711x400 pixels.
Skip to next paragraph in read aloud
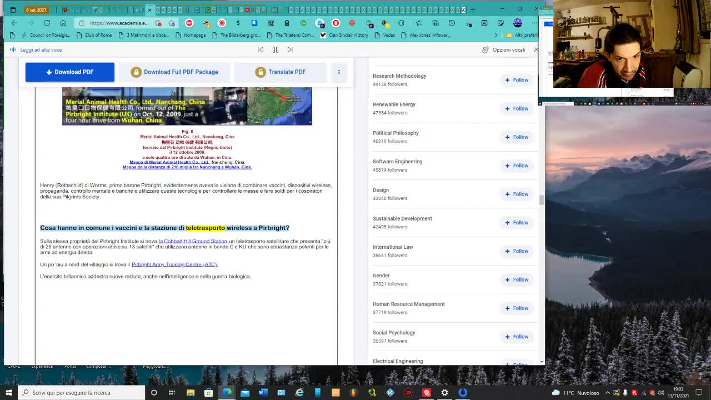point(290,49)
